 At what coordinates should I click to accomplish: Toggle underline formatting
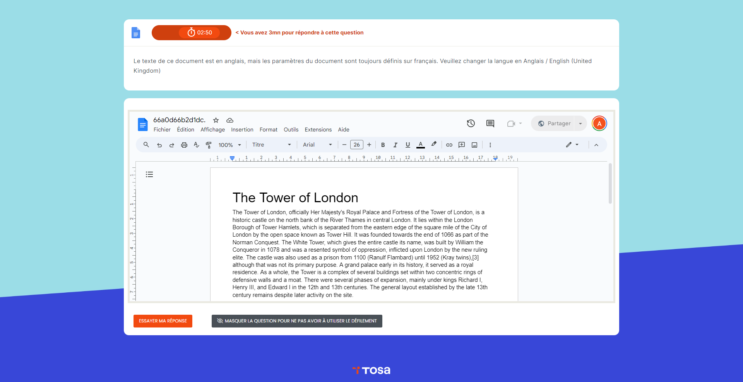[x=407, y=145]
